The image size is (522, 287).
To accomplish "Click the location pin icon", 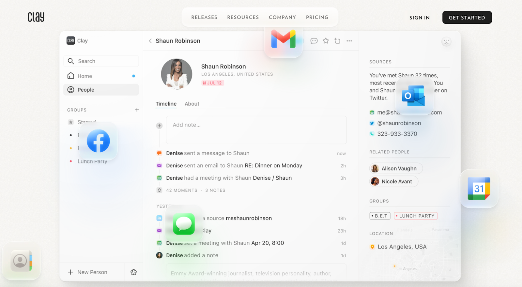I will point(372,247).
